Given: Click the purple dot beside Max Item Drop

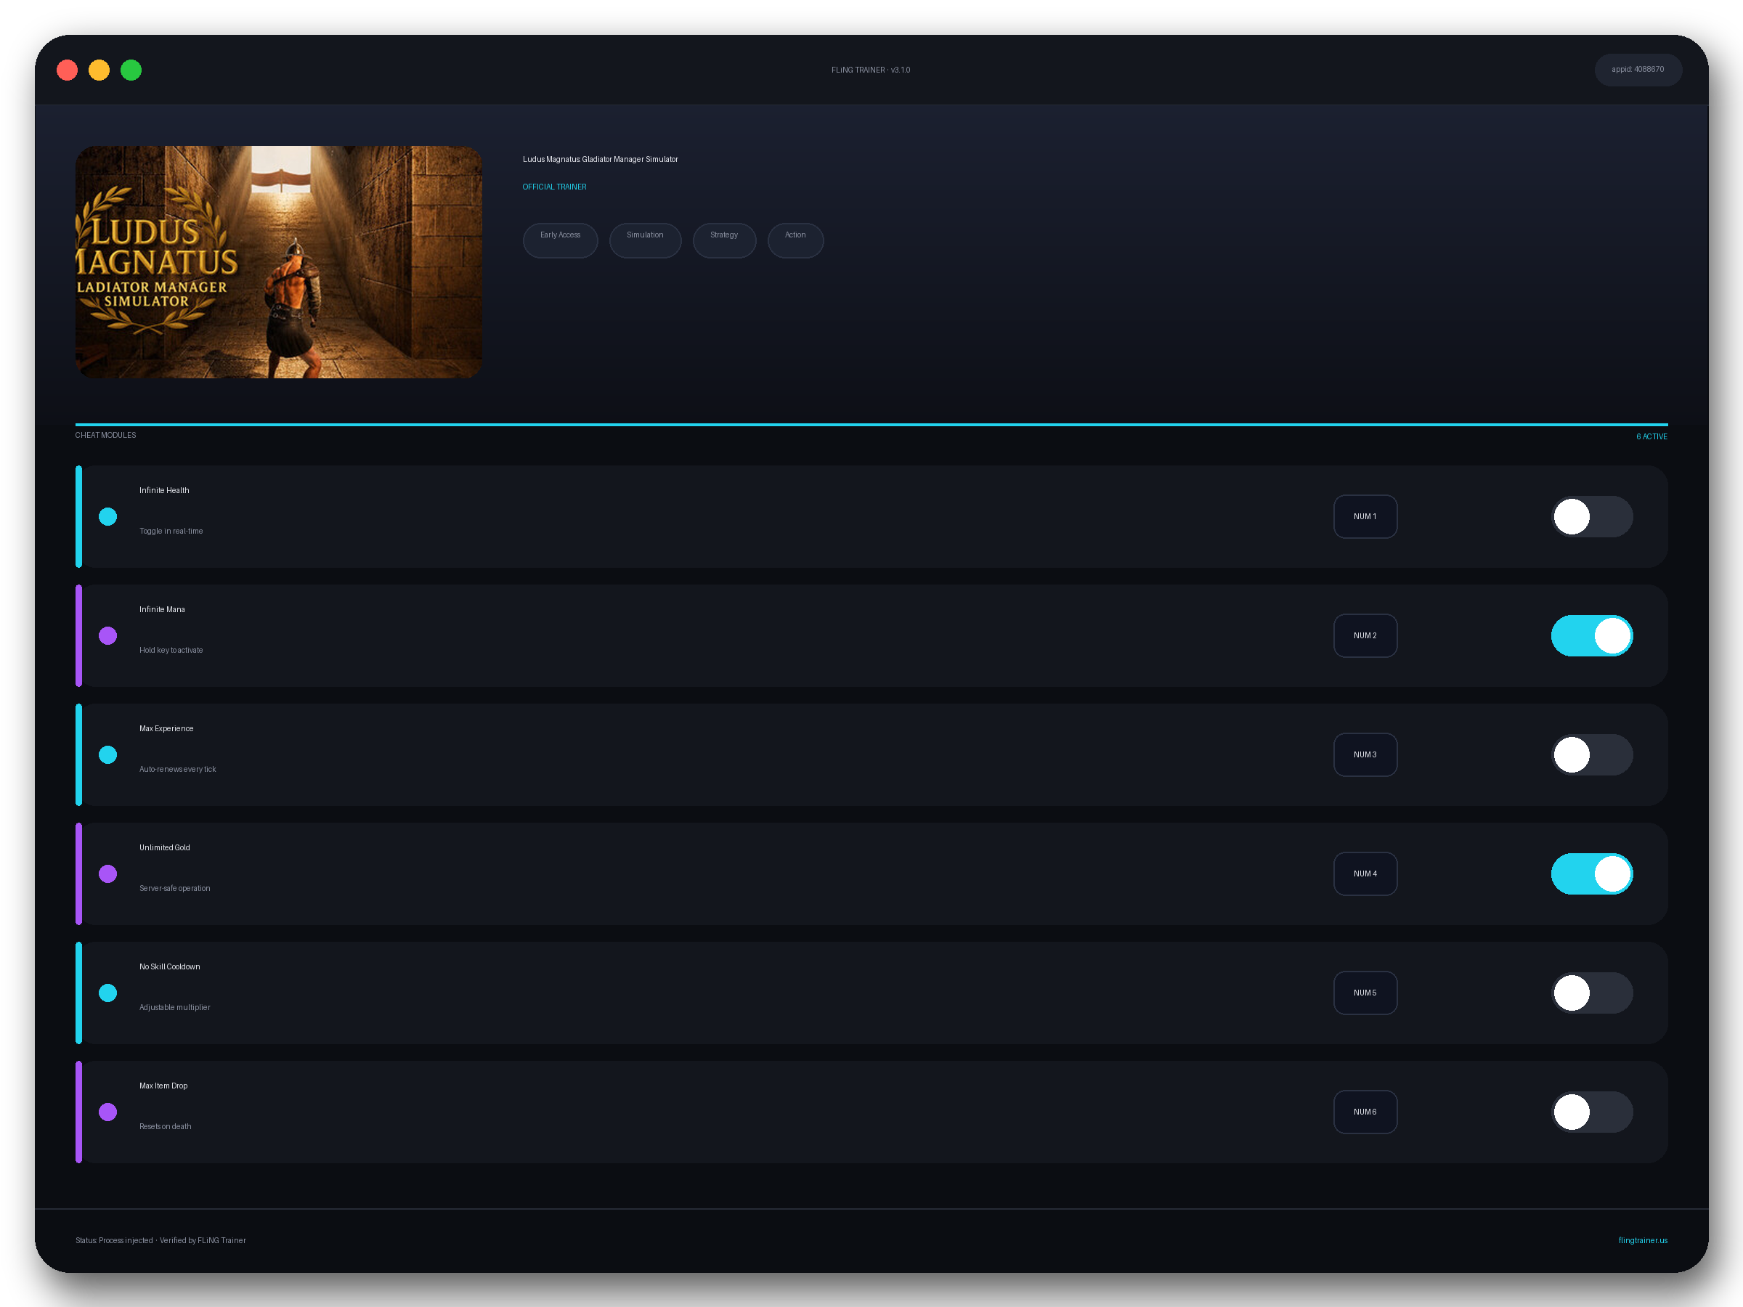Looking at the screenshot, I should click(108, 1112).
